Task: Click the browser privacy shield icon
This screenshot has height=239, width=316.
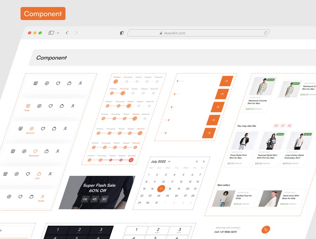Action: pyautogui.click(x=122, y=33)
